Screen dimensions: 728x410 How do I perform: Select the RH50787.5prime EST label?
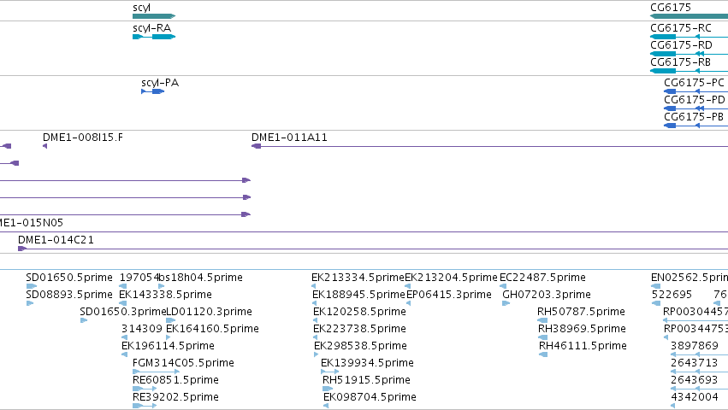581,312
